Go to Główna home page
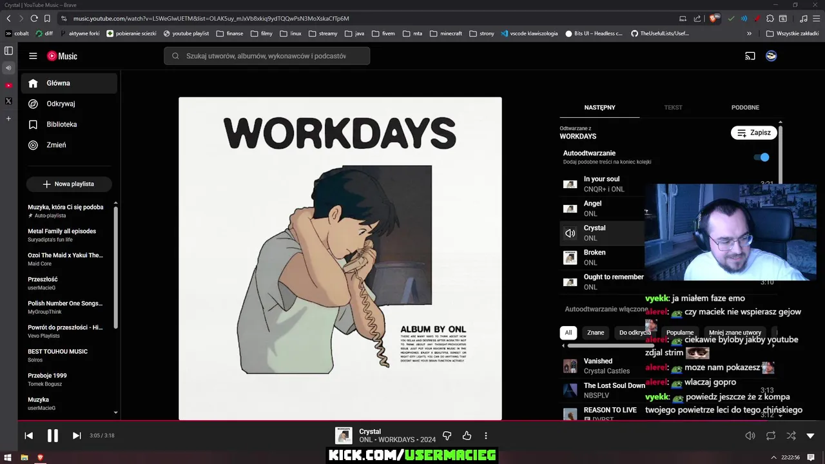The image size is (825, 464). [69, 83]
